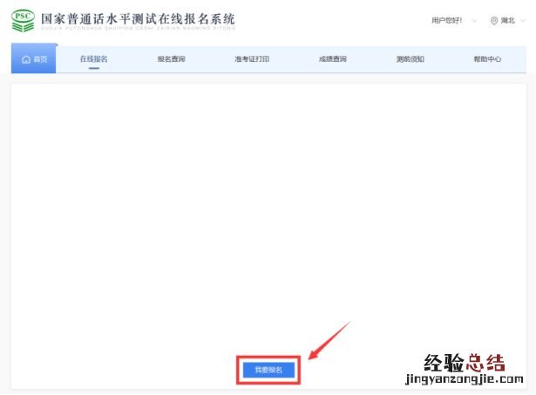Click the 用户您好! greeting text
The width and height of the screenshot is (536, 395).
447,21
